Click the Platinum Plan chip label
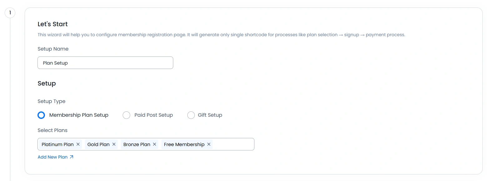The height and width of the screenshot is (181, 487). click(x=57, y=144)
